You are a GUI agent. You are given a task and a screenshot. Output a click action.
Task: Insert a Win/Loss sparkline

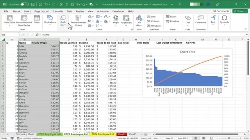[x=154, y=26]
